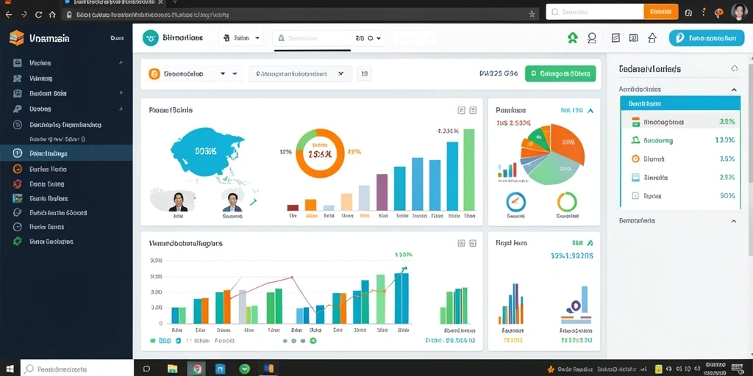Image resolution: width=753 pixels, height=376 pixels.
Task: Click the bell icon in the right panel
Action: 734,68
